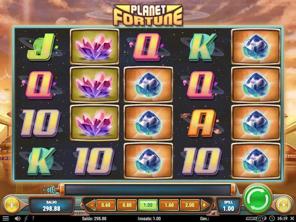296x222 pixels.
Task: Open the hamburger menu in bottom bar
Action: (6, 219)
